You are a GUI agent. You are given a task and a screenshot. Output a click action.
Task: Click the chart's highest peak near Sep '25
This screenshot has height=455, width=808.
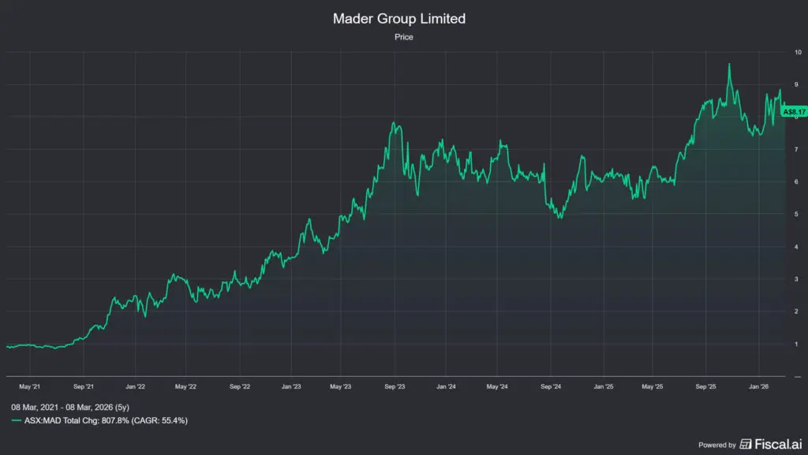click(728, 62)
